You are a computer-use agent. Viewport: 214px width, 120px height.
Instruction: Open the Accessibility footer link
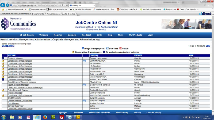point(122,113)
